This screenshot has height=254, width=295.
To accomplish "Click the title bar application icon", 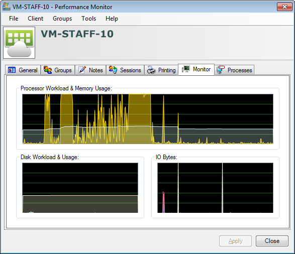I will pos(6,7).
